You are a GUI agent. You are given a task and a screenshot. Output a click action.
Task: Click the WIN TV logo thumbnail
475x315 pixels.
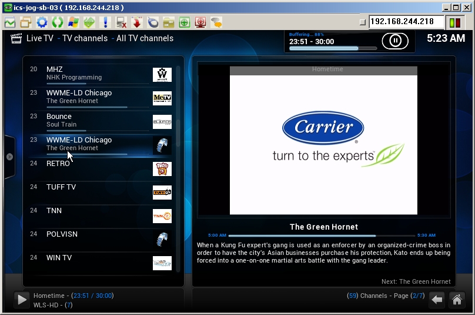click(162, 263)
